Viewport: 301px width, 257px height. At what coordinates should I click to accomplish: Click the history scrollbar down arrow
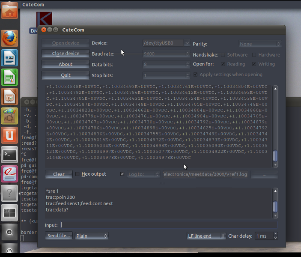pos(275,215)
